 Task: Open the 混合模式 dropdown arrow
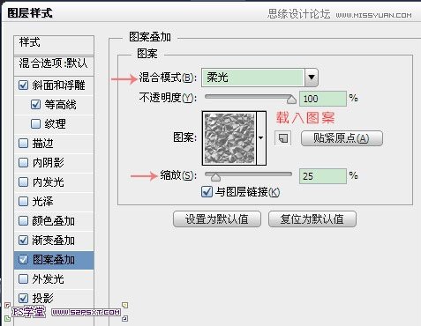pyautogui.click(x=312, y=78)
